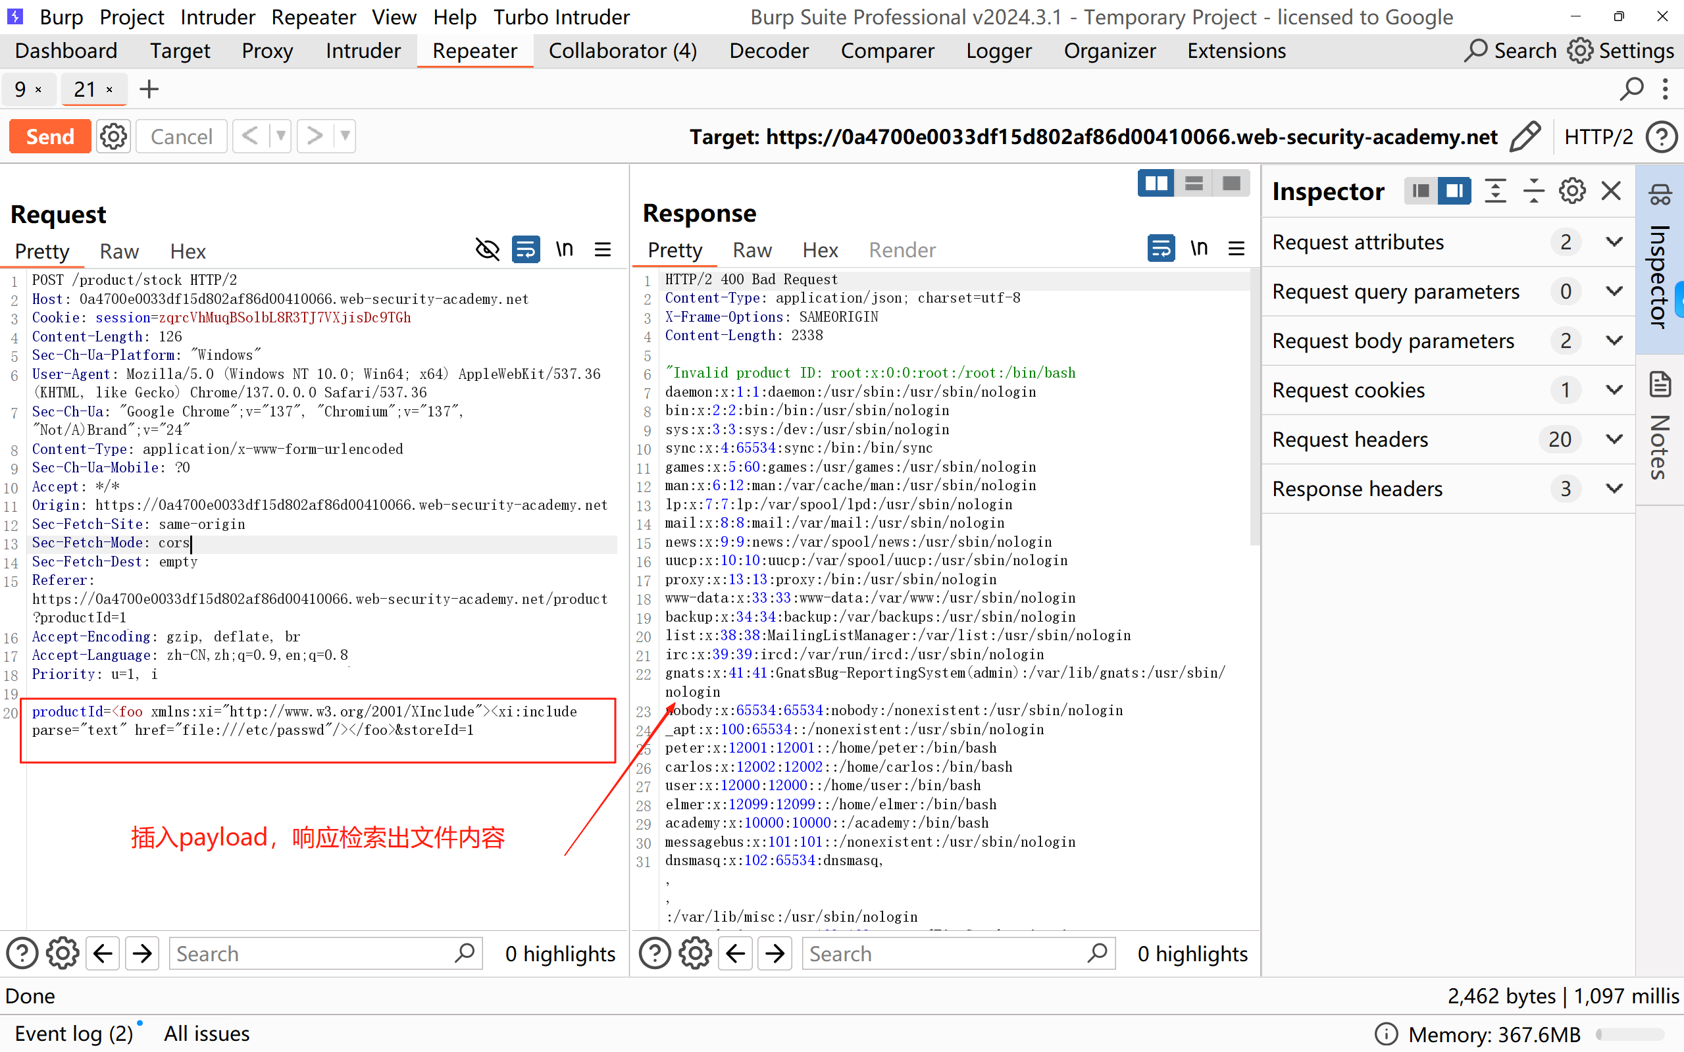Open history forward dropdown arrow
1684x1052 pixels.
[345, 136]
